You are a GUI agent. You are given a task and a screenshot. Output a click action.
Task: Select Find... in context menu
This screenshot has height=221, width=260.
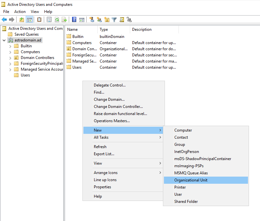tap(124, 92)
